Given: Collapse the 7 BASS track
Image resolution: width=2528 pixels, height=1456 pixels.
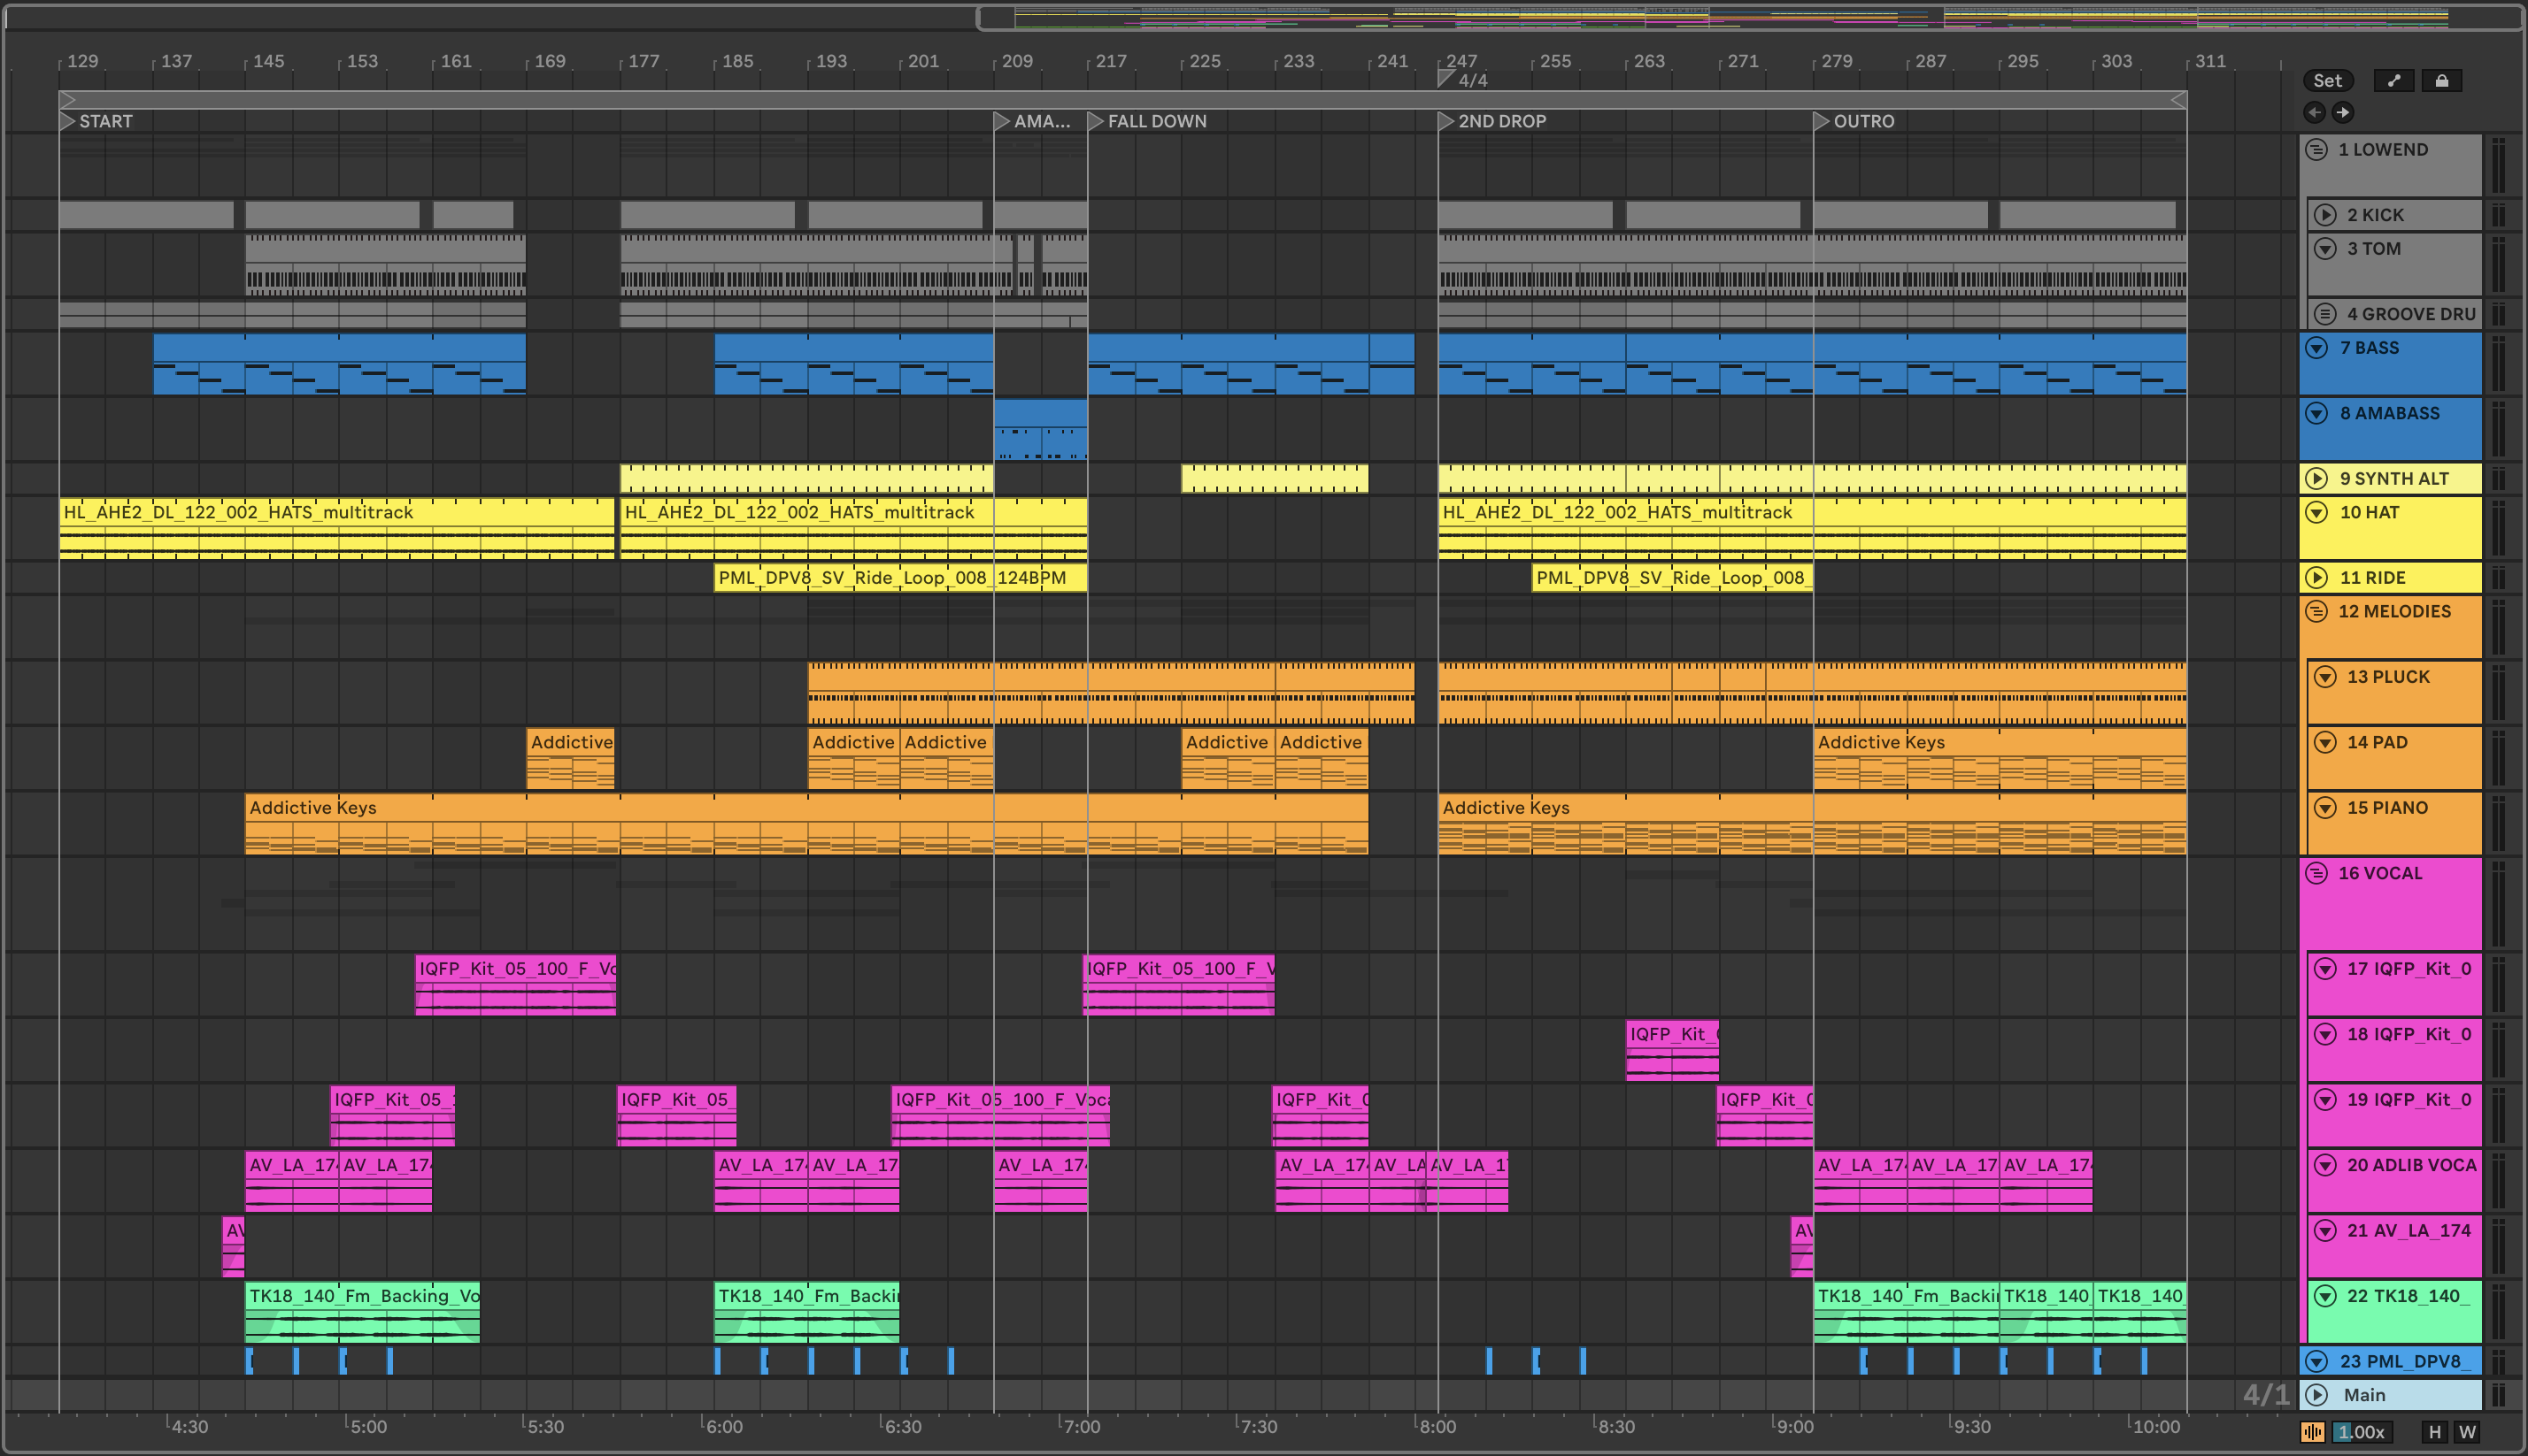Looking at the screenshot, I should coord(2316,348).
